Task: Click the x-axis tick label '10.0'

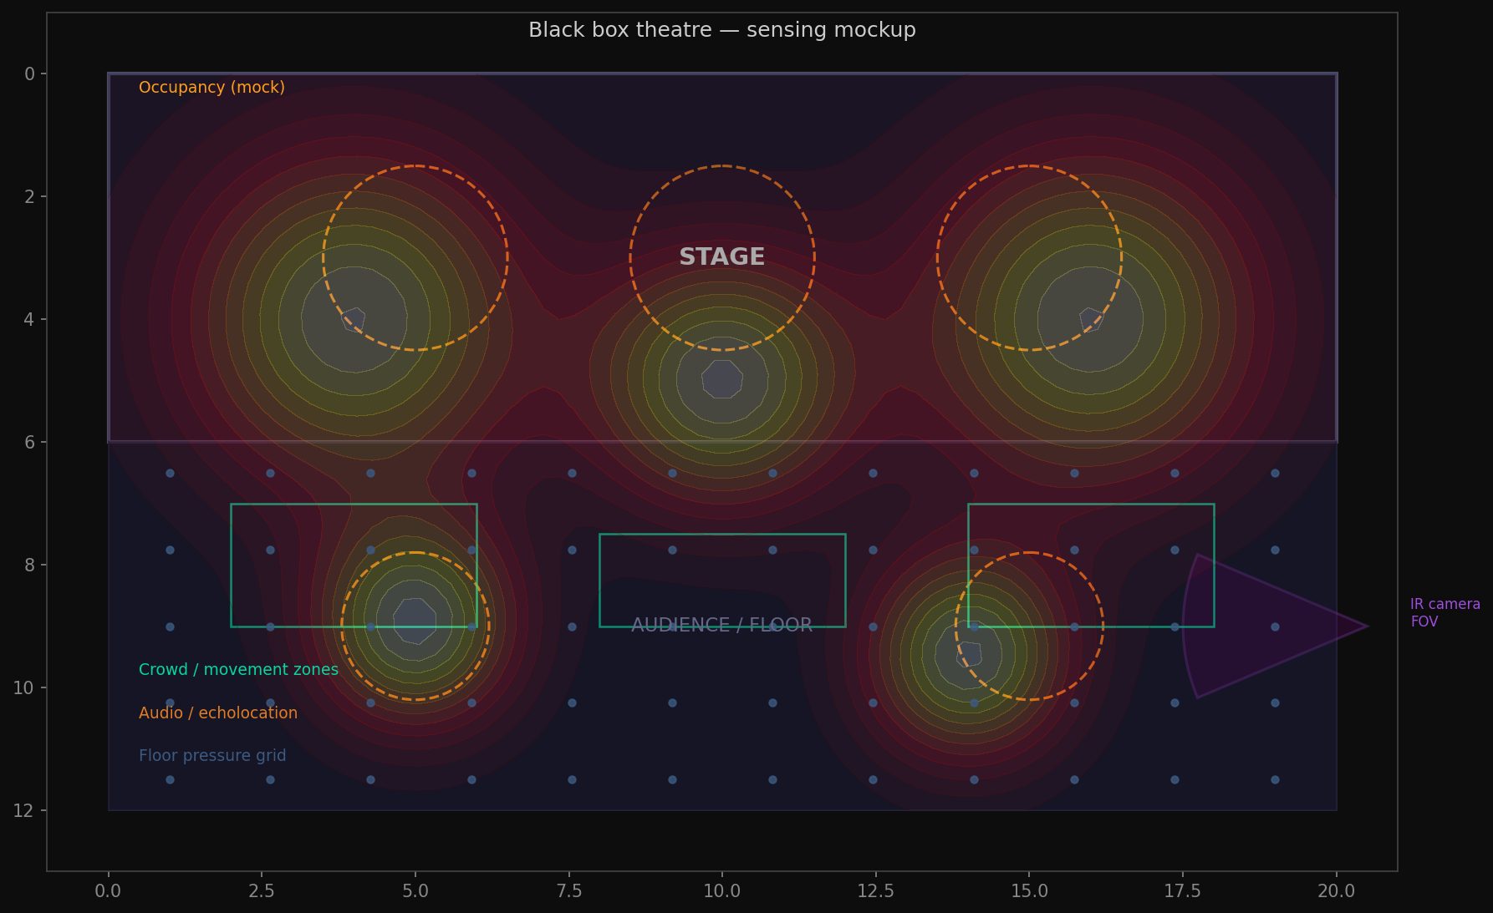Action: click(x=722, y=891)
